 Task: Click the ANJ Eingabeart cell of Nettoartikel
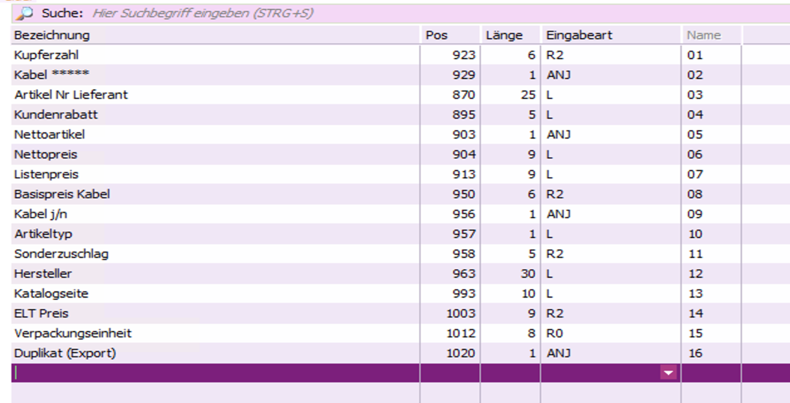click(559, 135)
